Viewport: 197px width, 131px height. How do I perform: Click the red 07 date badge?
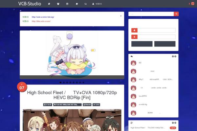(22, 87)
